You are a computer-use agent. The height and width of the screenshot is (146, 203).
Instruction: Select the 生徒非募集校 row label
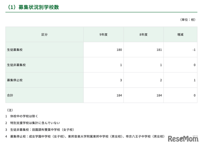click(16, 65)
